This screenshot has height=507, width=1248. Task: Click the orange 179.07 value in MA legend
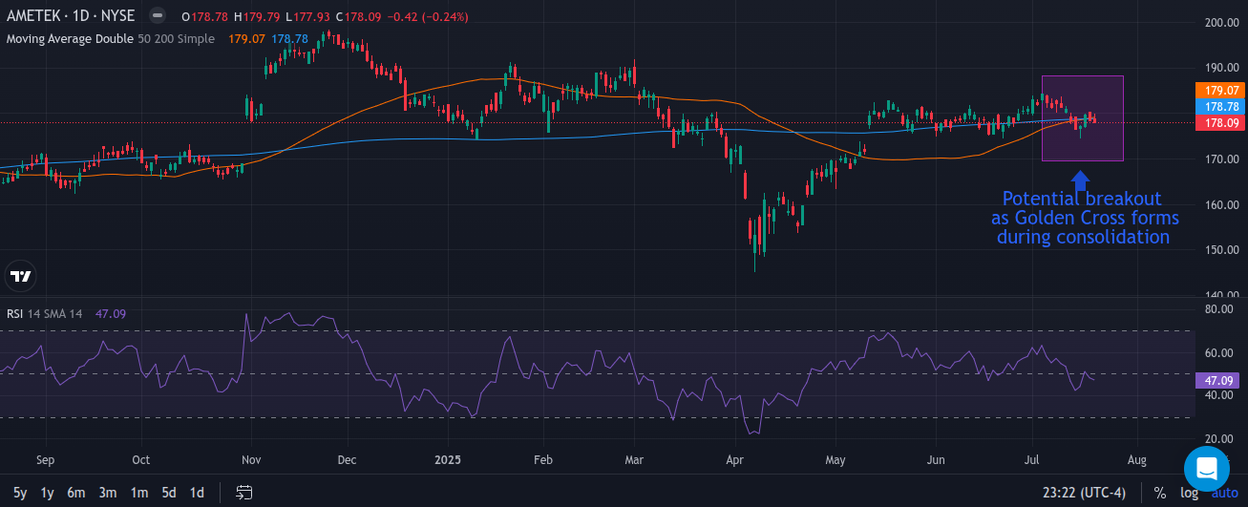point(246,39)
